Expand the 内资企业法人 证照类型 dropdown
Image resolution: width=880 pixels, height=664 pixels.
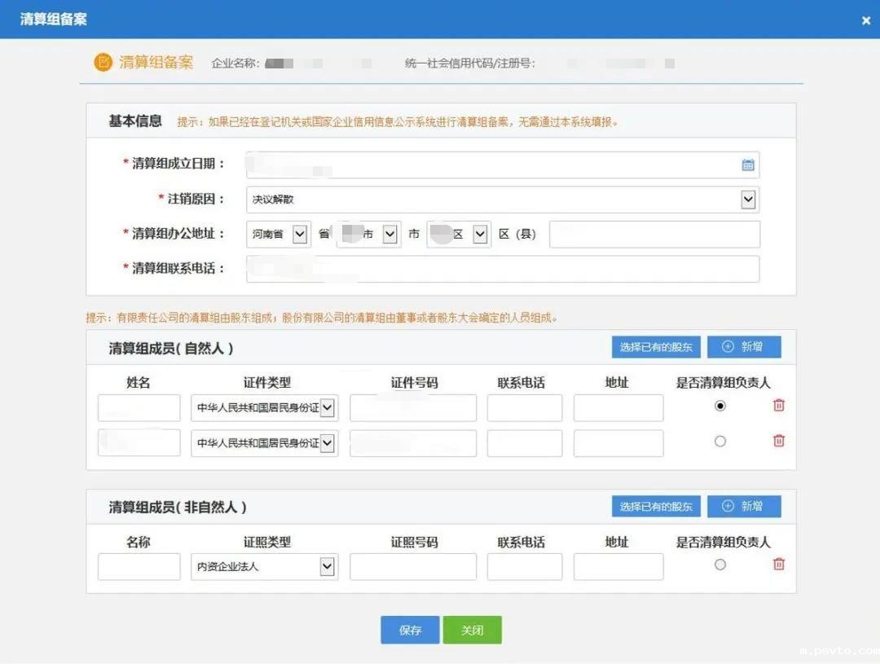pyautogui.click(x=328, y=566)
